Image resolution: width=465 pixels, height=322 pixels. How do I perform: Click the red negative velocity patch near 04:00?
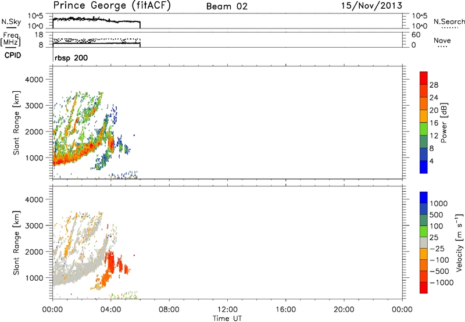click(x=111, y=262)
